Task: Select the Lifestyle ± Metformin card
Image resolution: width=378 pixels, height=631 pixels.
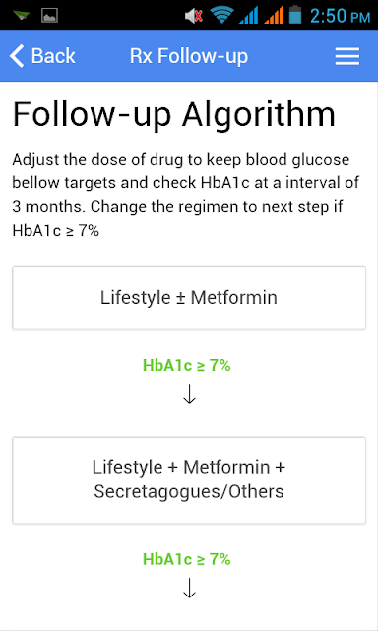Action: click(189, 298)
